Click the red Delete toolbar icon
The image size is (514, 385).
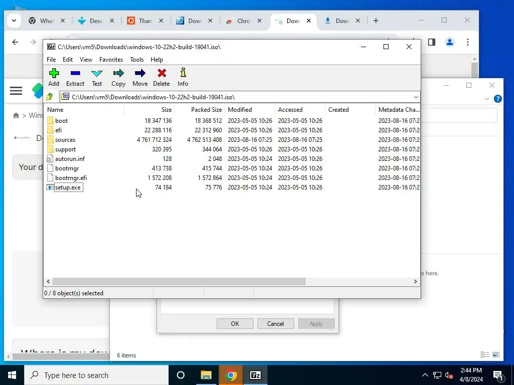point(162,73)
